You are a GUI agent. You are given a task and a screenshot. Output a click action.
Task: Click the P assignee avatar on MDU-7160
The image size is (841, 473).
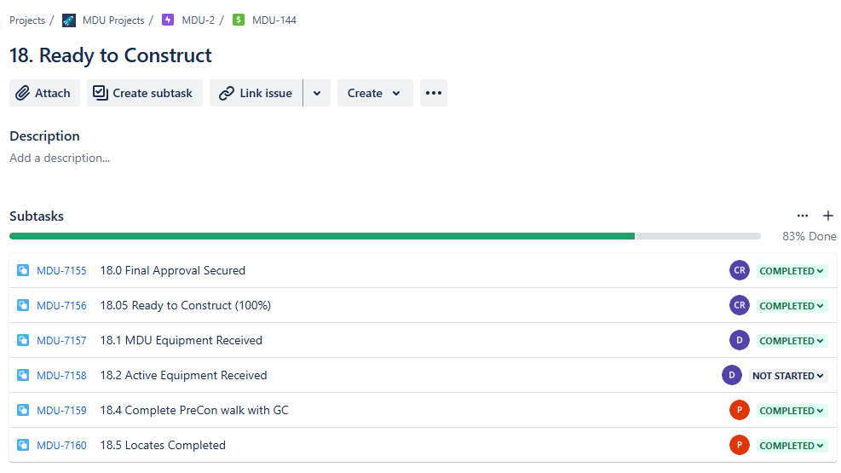pyautogui.click(x=739, y=445)
